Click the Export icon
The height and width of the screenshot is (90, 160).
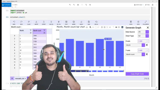click(x=44, y=22)
